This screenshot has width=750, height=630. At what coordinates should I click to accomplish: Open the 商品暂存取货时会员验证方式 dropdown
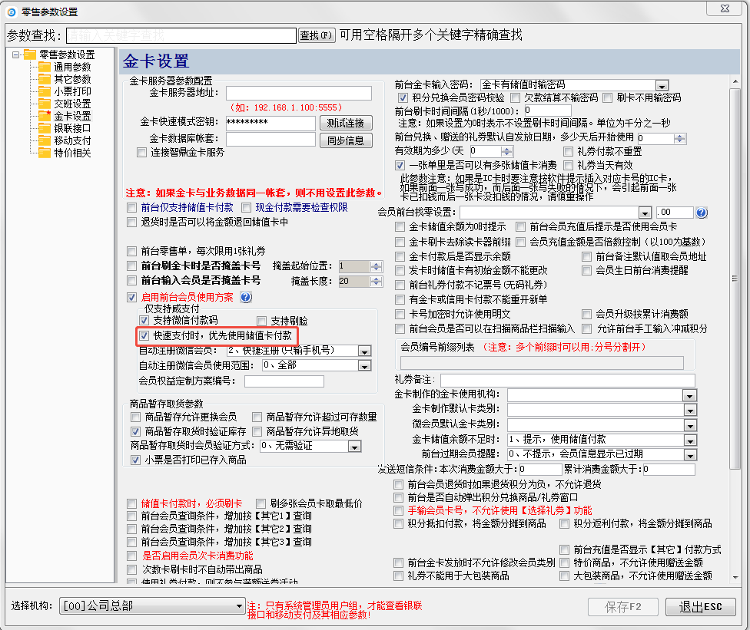(354, 447)
